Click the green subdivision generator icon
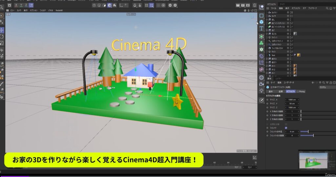The height and width of the screenshot is (177, 336). click(x=262, y=37)
